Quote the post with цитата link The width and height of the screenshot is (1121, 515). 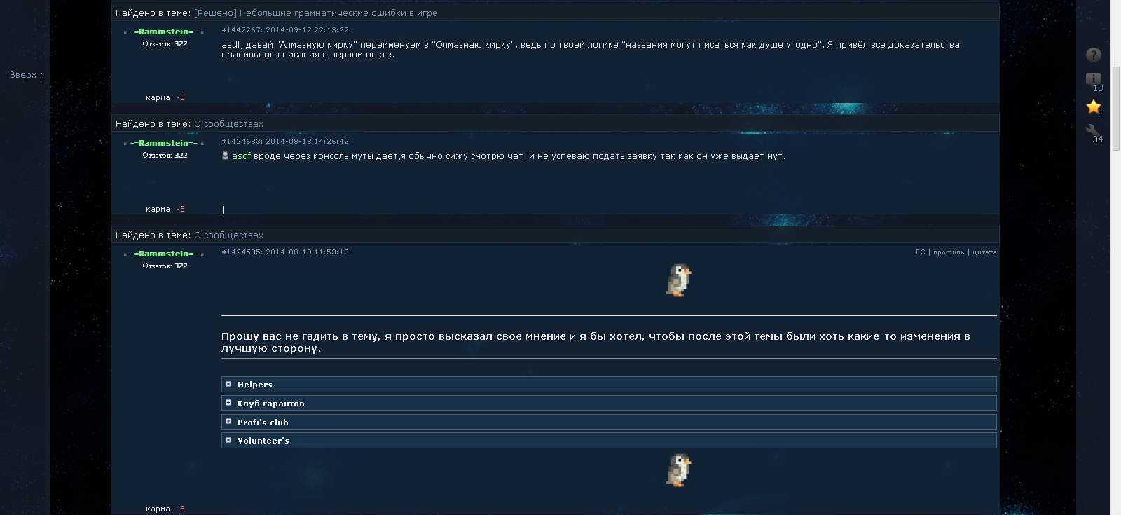tap(984, 252)
